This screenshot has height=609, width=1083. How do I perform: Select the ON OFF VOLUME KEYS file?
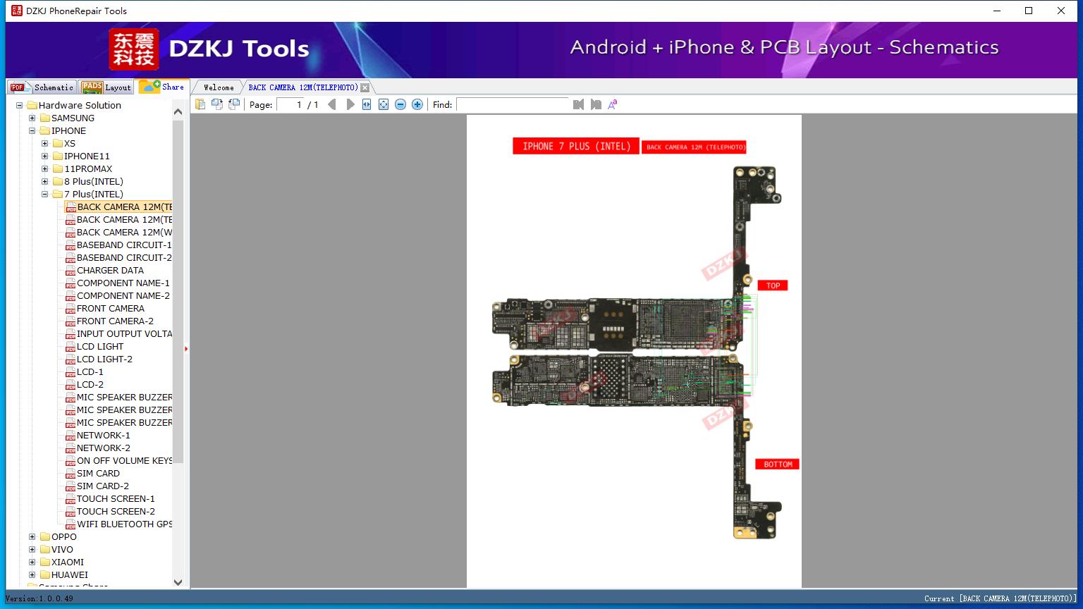tap(124, 460)
